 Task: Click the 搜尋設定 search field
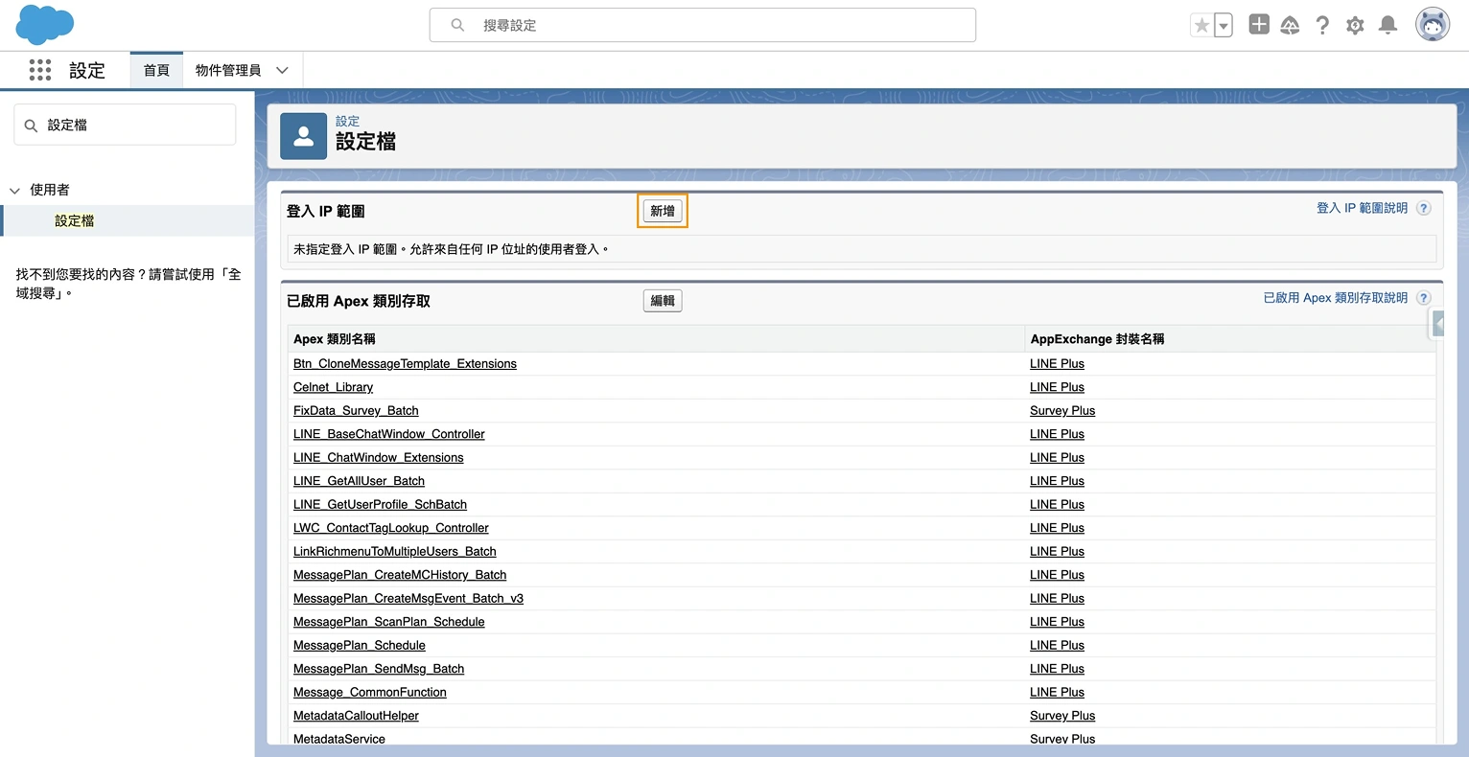(x=702, y=25)
